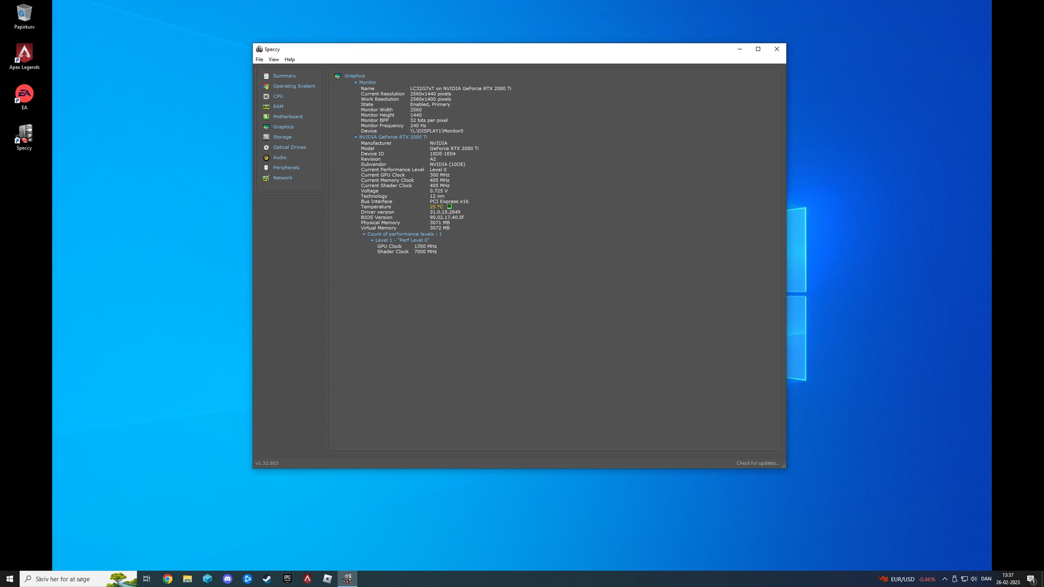Open the Summary section icon in sidebar
The height and width of the screenshot is (587, 1044).
click(266, 76)
